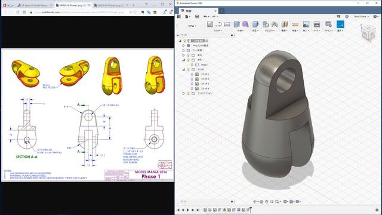Play the design timeline

(x=188, y=210)
